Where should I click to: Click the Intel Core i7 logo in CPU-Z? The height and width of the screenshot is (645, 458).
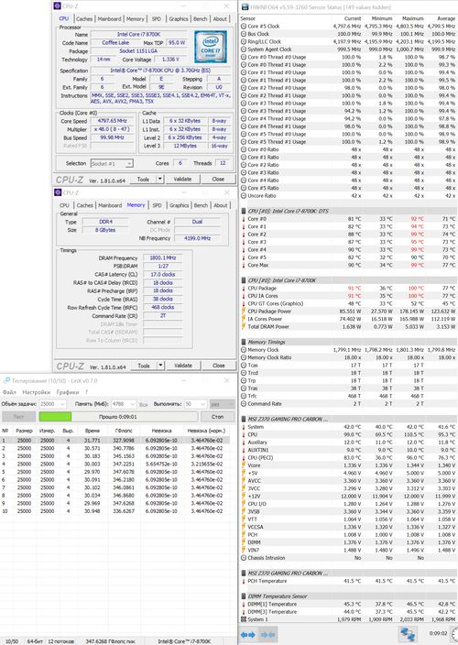click(211, 47)
